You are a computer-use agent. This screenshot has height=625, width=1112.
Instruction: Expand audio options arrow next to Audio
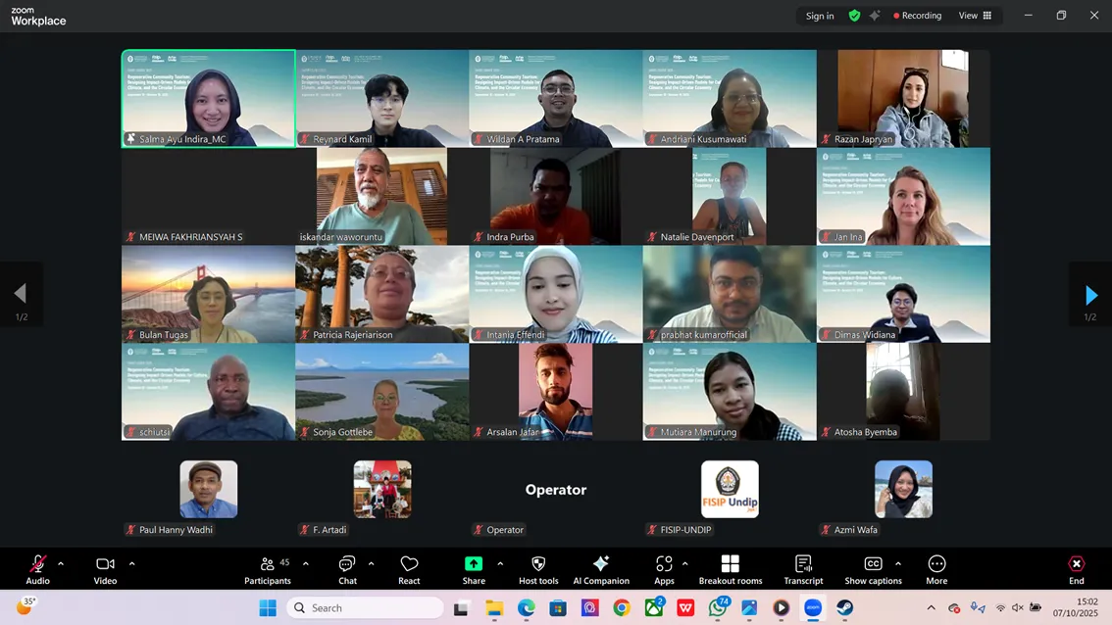coord(61,564)
